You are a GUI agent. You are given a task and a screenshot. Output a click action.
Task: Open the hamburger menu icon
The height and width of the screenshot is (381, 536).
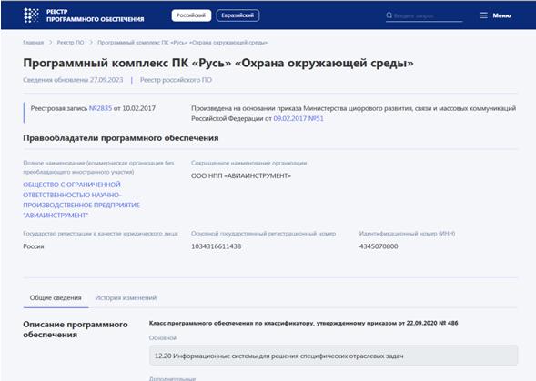[484, 15]
